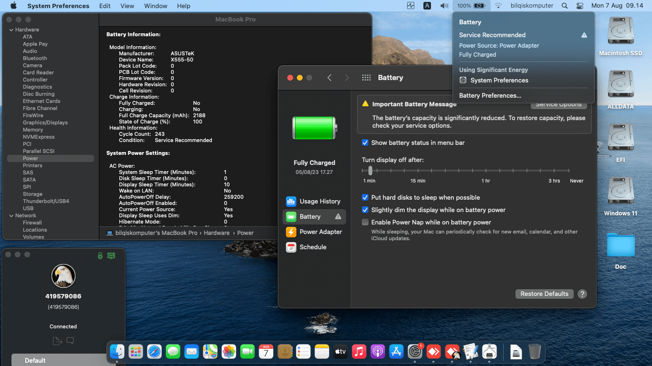Click the green lock icon in AnyDesk panel
Image resolution: width=652 pixels, height=366 pixels.
coord(100,256)
